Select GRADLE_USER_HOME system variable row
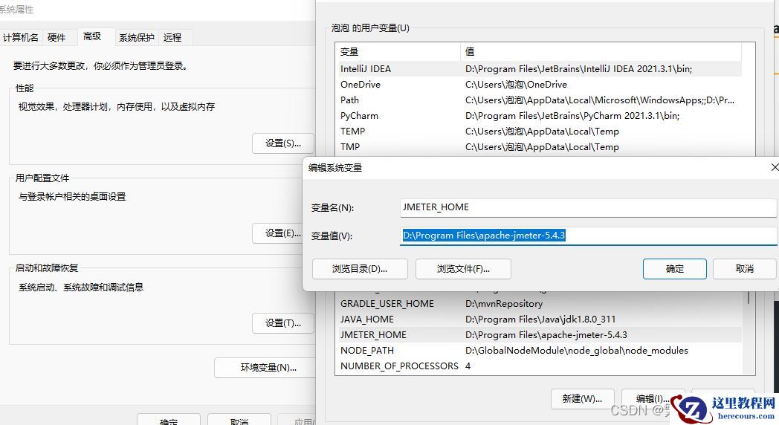The height and width of the screenshot is (425, 779). (x=540, y=304)
